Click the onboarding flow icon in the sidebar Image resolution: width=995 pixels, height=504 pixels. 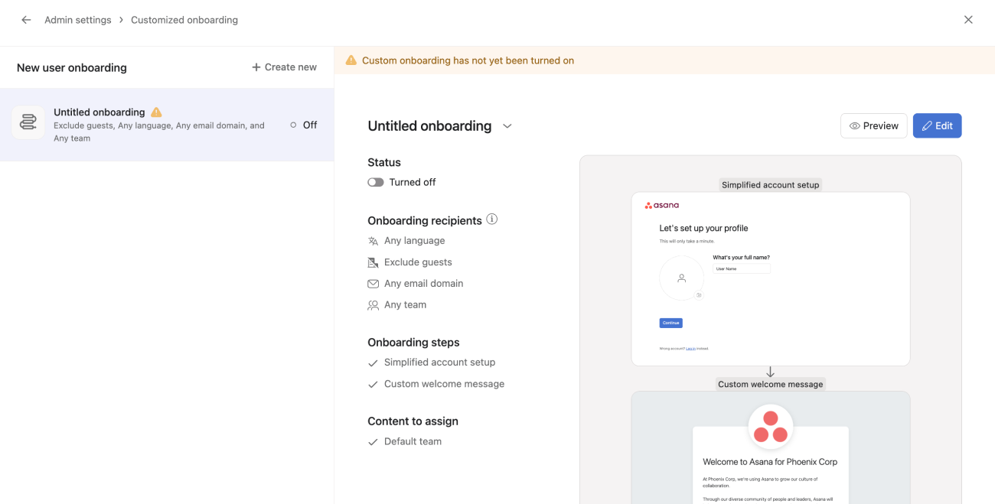(28, 122)
